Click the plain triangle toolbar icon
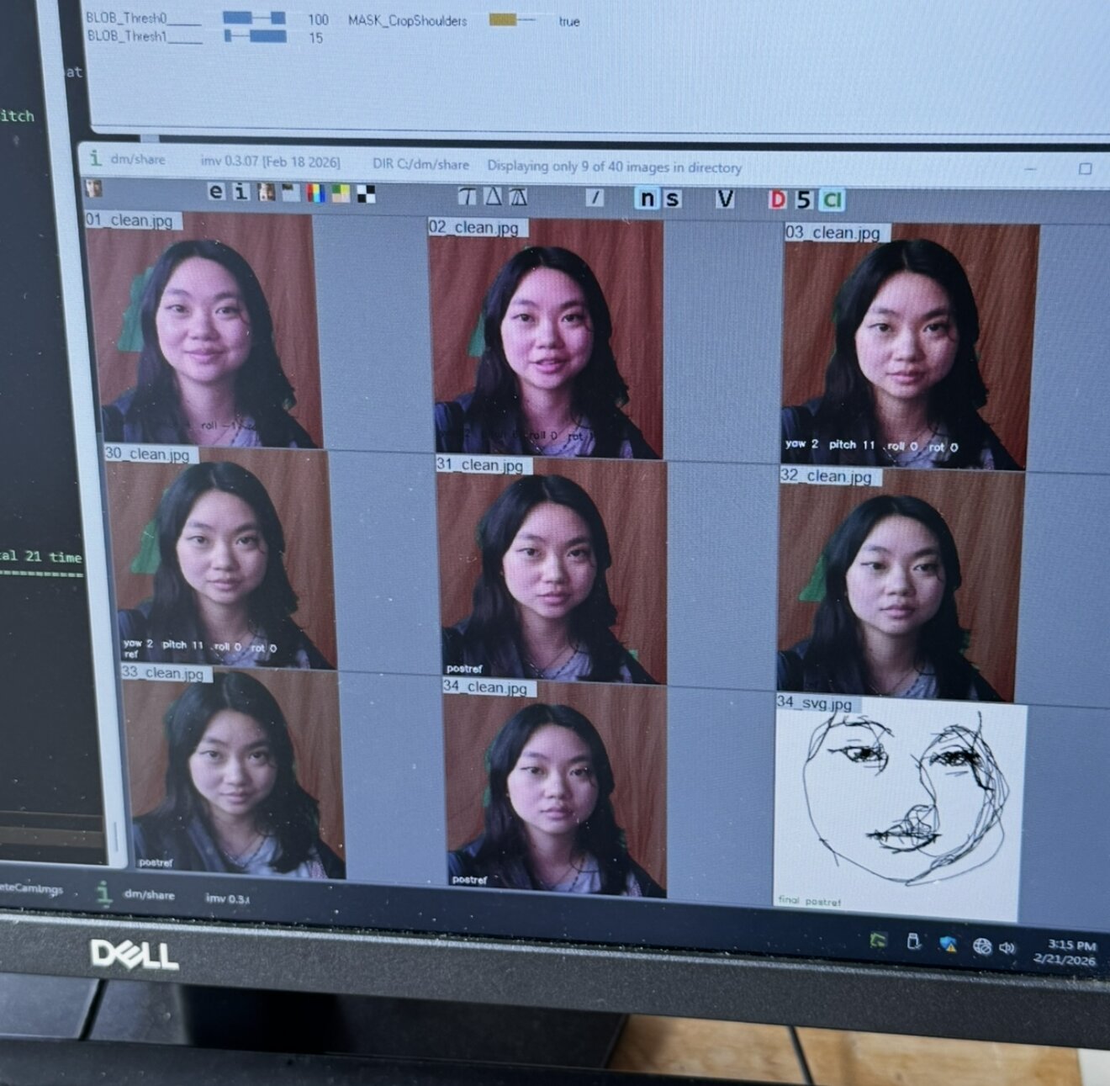The height and width of the screenshot is (1086, 1110). tap(493, 197)
